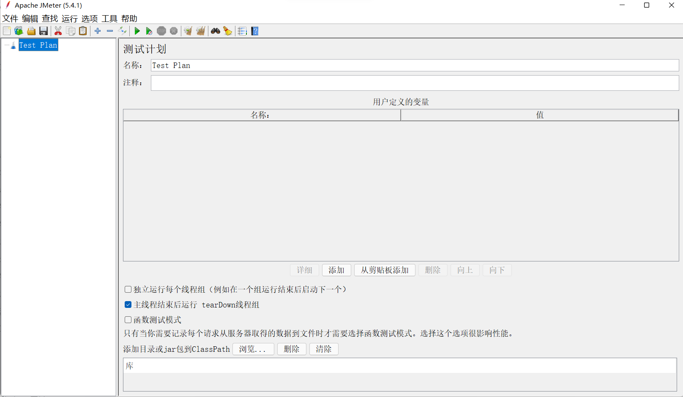Viewport: 683px width, 397px height.
Task: Click the 值 column header
Action: coord(540,115)
